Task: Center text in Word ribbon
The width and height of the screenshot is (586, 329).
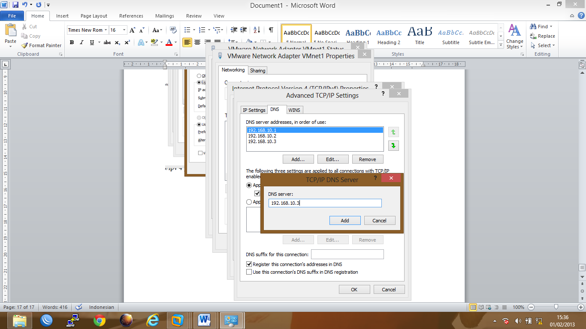Action: [197, 42]
